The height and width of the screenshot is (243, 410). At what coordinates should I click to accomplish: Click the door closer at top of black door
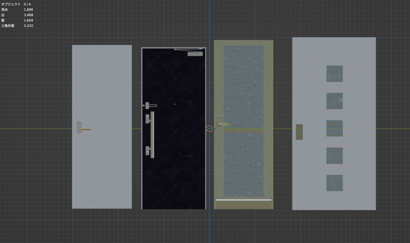pos(195,54)
